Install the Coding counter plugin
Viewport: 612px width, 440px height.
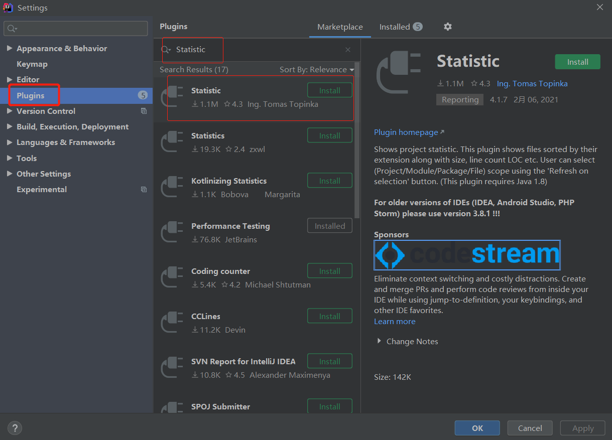tap(330, 271)
